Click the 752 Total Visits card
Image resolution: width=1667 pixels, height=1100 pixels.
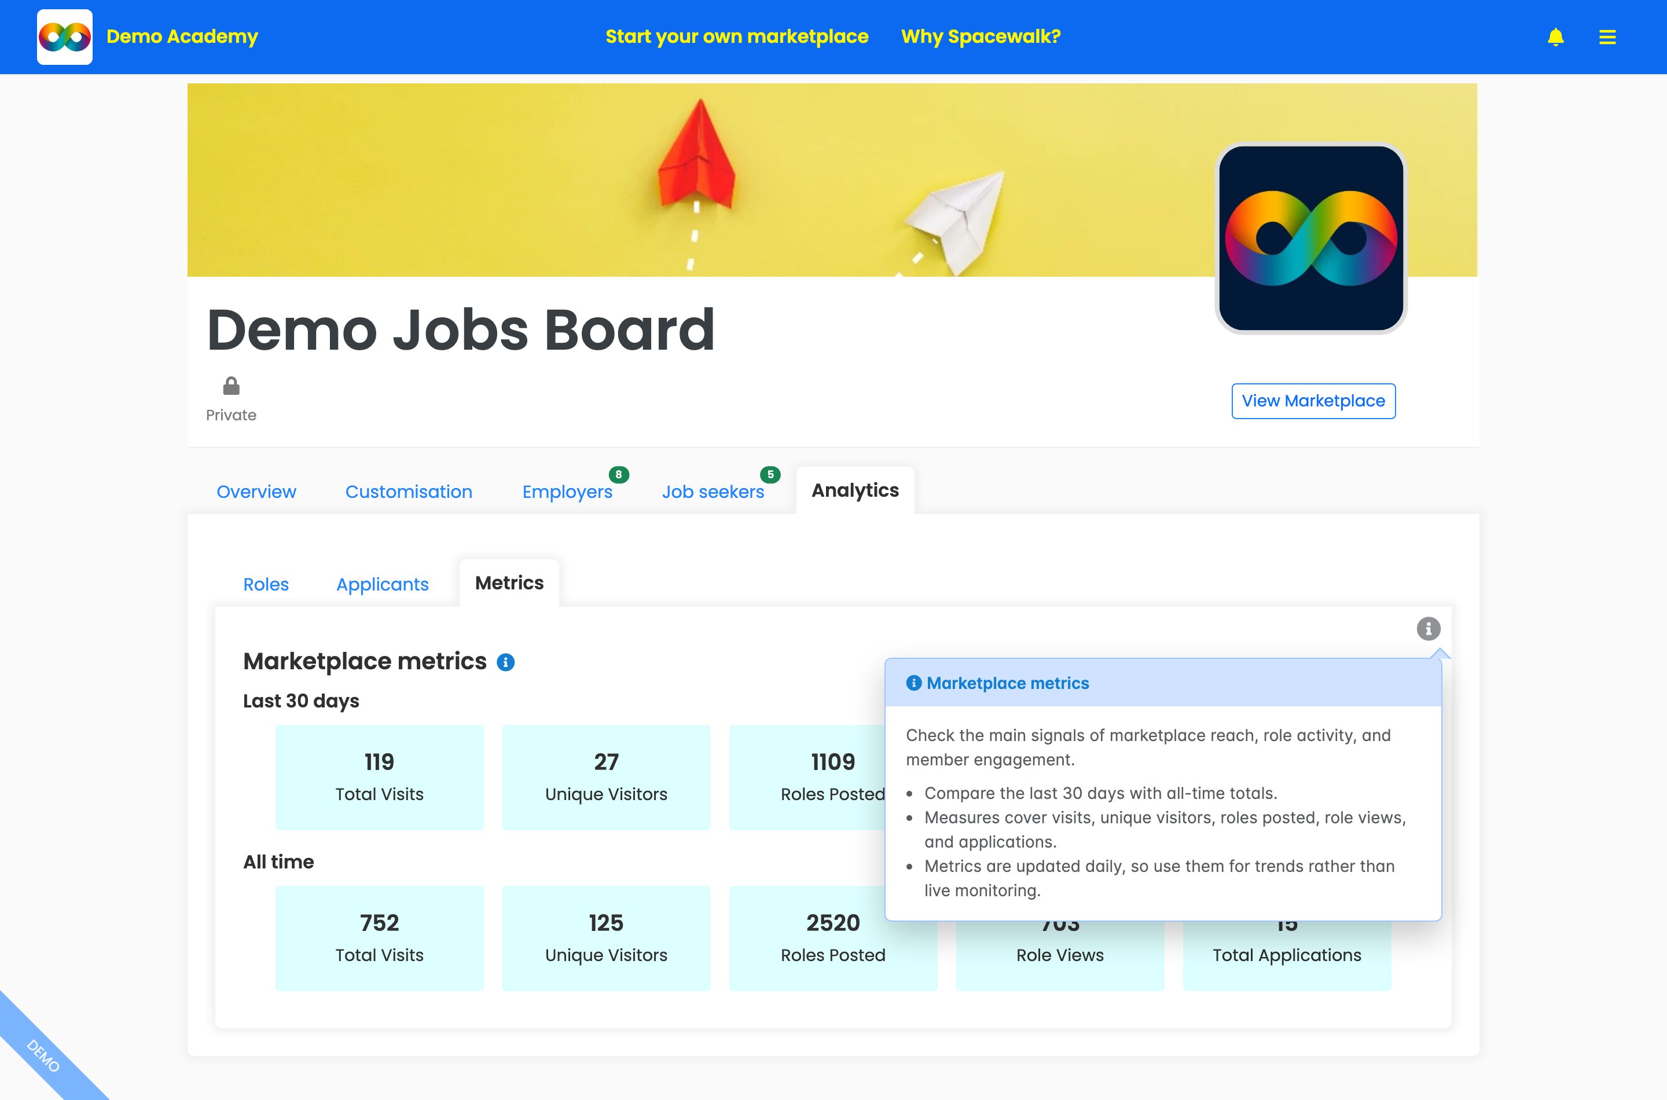[x=379, y=938]
